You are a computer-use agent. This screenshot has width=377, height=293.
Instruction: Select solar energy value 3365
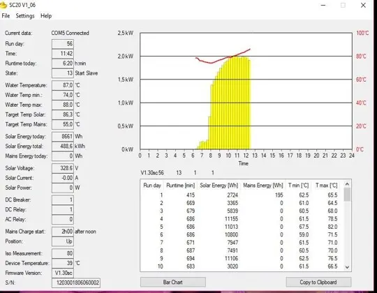[x=232, y=203]
